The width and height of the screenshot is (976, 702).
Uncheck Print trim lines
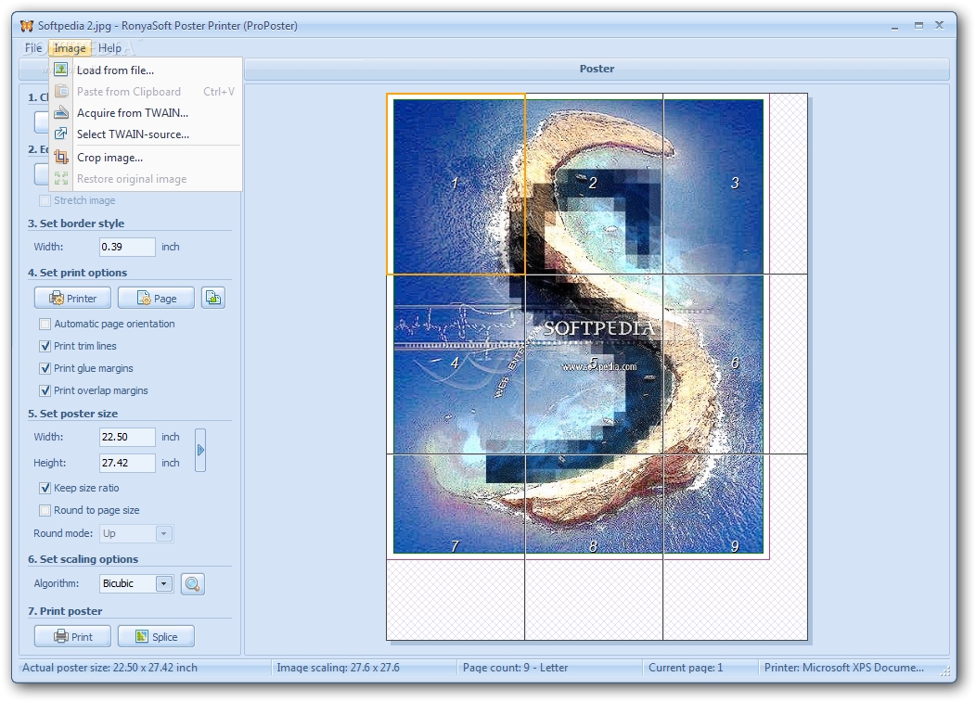click(45, 346)
